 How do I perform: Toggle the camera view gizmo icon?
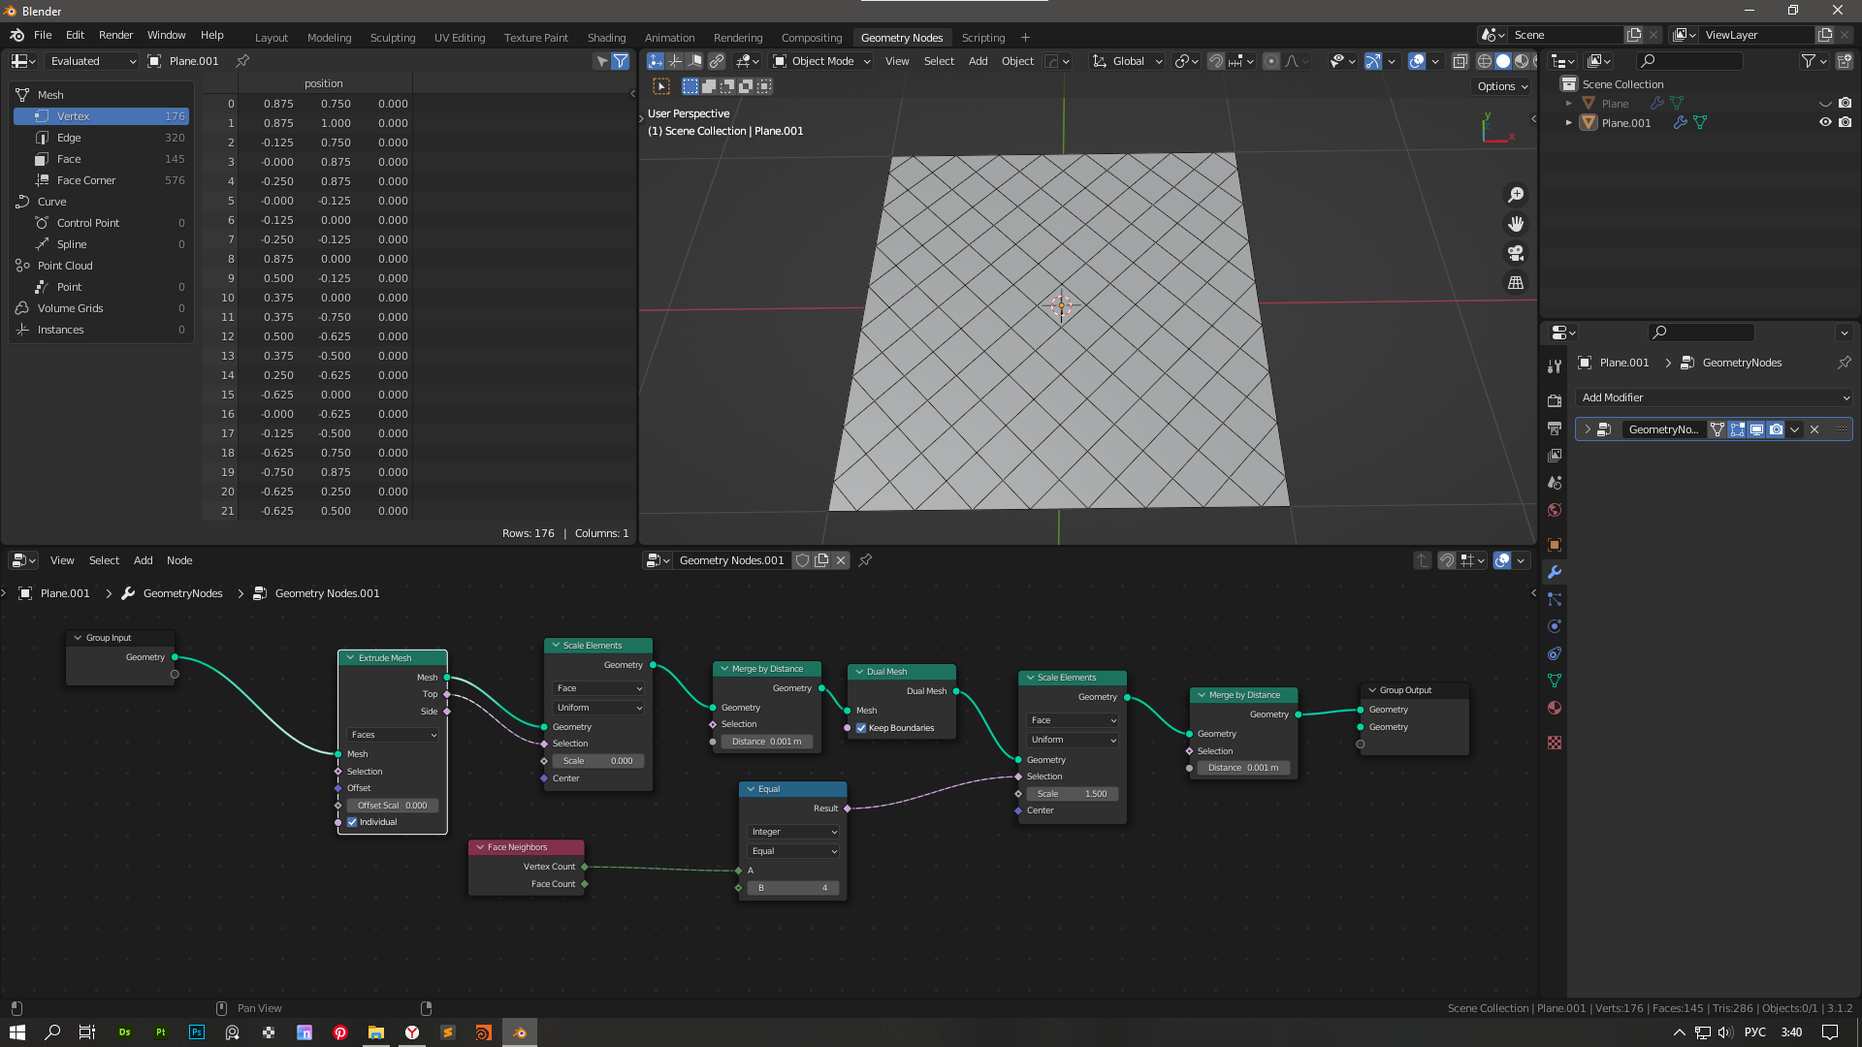pyautogui.click(x=1516, y=253)
